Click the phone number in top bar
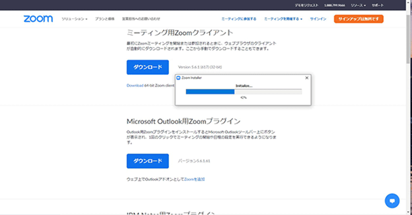Viewport: 412px width, 215px height. 334,5
